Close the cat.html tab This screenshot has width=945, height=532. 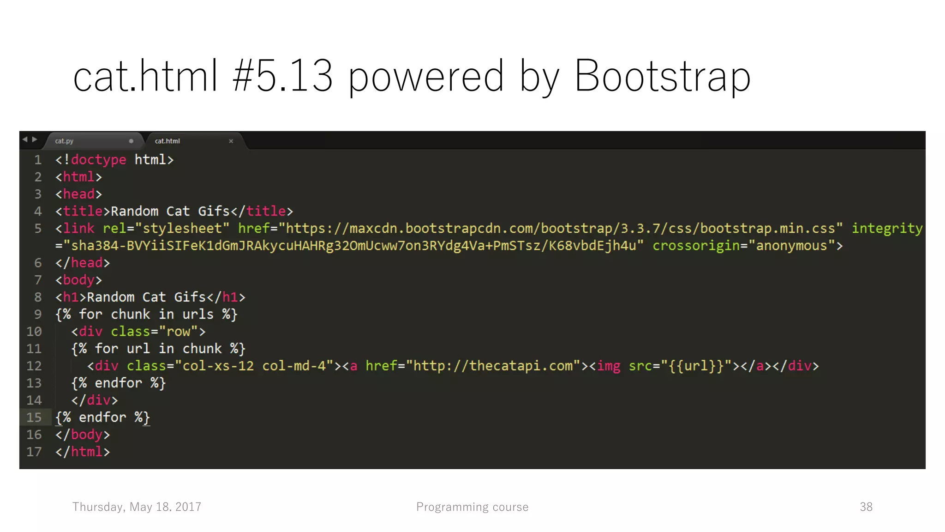pos(231,141)
